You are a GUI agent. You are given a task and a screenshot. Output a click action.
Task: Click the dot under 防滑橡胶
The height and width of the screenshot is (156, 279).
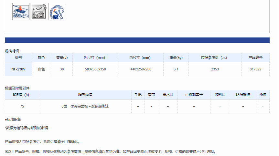click(x=243, y=107)
